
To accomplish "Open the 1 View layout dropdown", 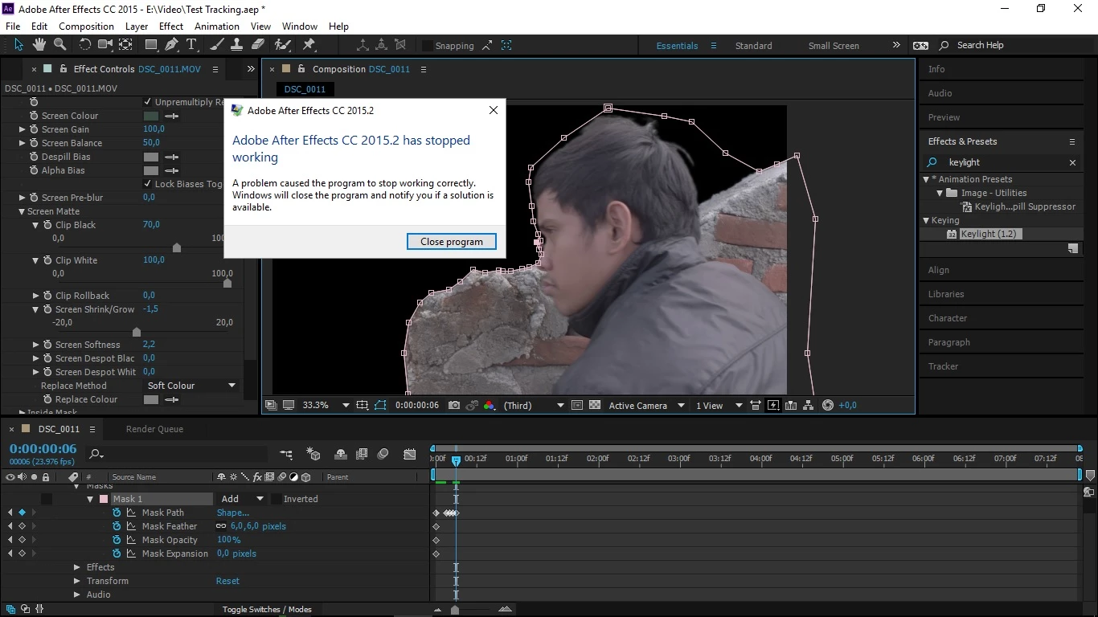I will (x=719, y=406).
